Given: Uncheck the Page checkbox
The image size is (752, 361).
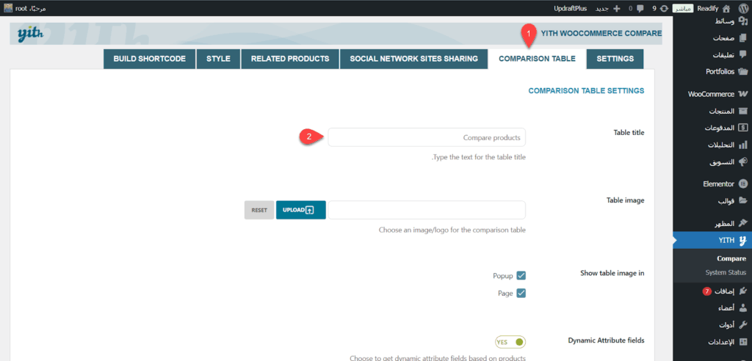Looking at the screenshot, I should tap(521, 293).
